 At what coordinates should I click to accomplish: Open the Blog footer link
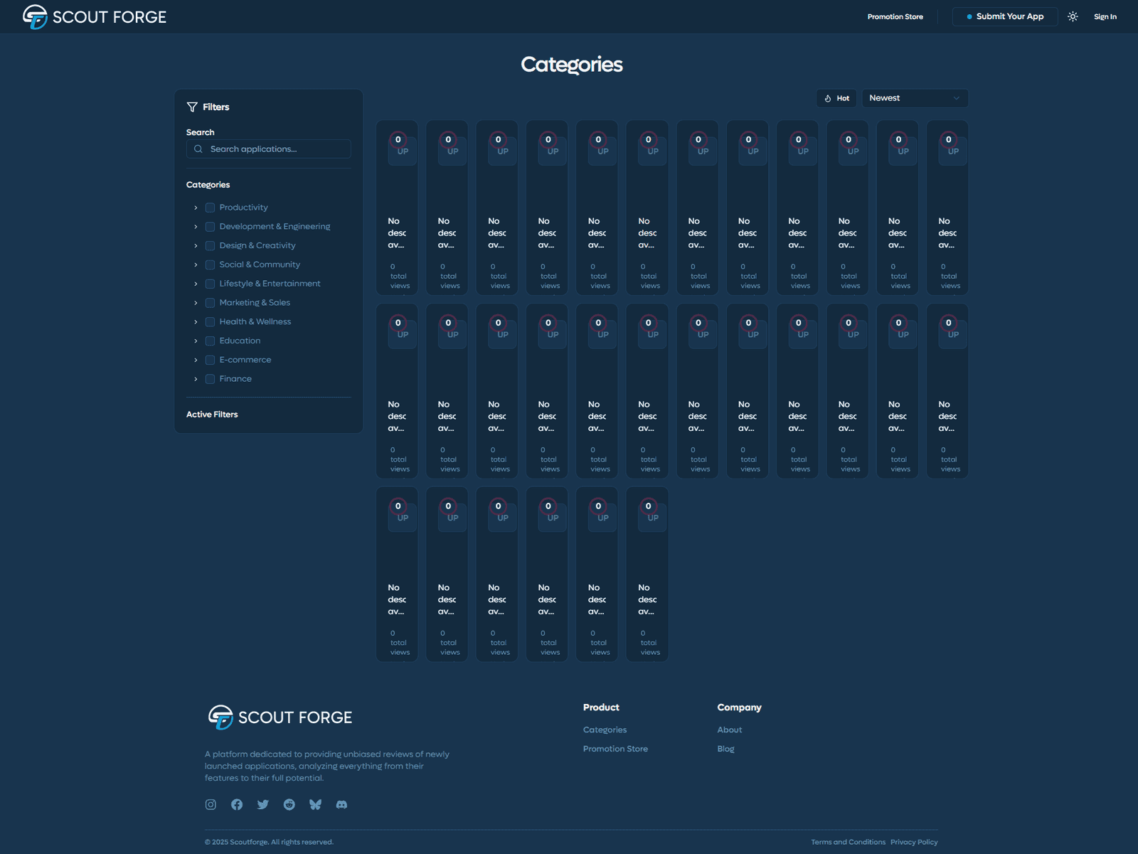coord(725,749)
